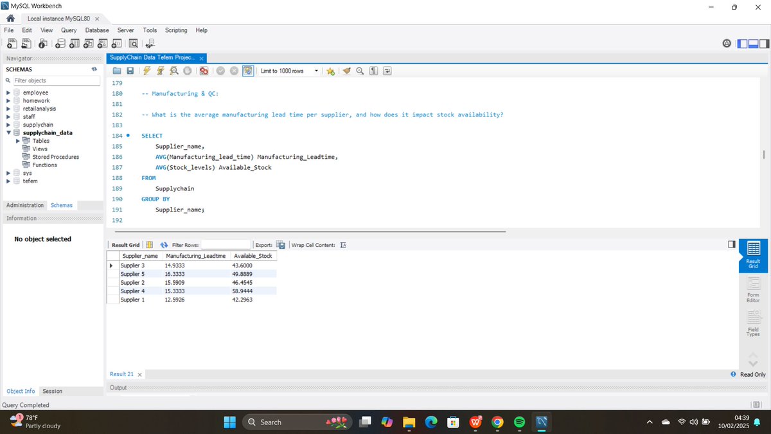
Task: Refresh the schemas list
Action: pos(94,69)
